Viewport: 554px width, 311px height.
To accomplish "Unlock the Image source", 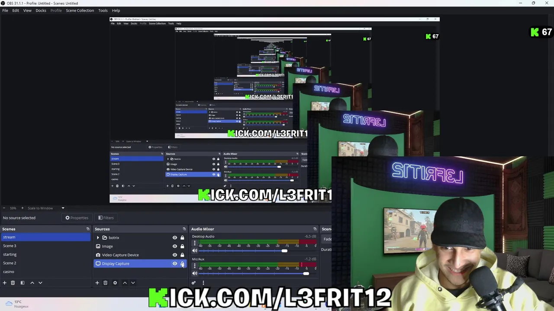I will coord(182,246).
